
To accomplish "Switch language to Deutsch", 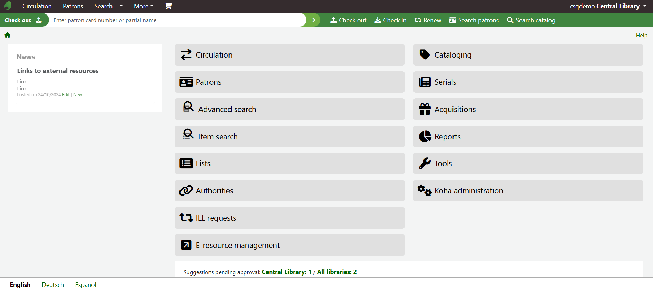I will point(53,285).
